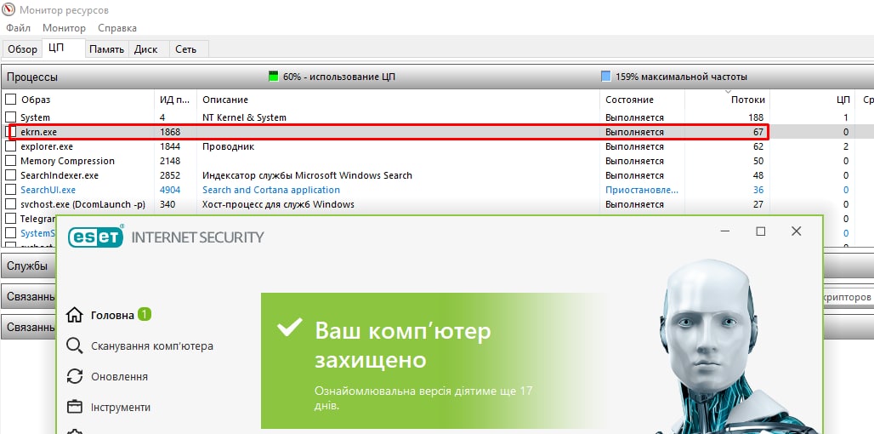Click NT Kernel & System description
Image resolution: width=874 pixels, height=434 pixels.
(x=244, y=117)
